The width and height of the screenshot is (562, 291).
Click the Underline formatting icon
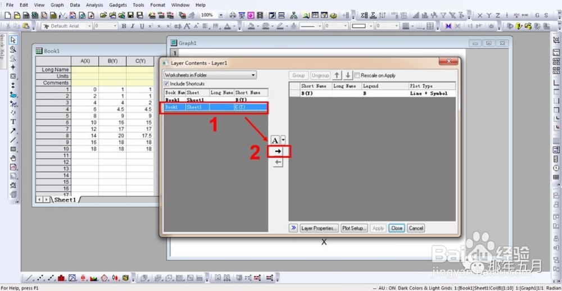142,26
